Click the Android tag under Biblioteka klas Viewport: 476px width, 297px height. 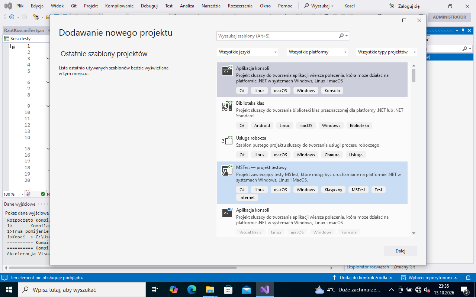pyautogui.click(x=262, y=125)
